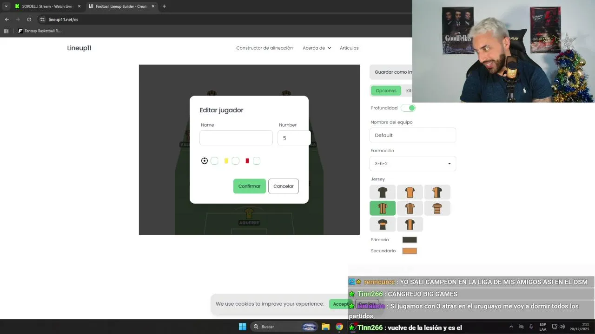Open the Formación 3-5-2 dropdown
Screen dimensions: 595x334
point(413,164)
